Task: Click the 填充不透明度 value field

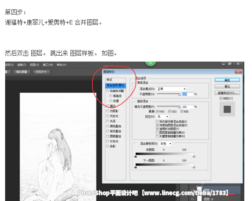Action: (x=188, y=107)
